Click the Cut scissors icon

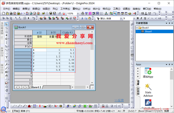[82, 18]
